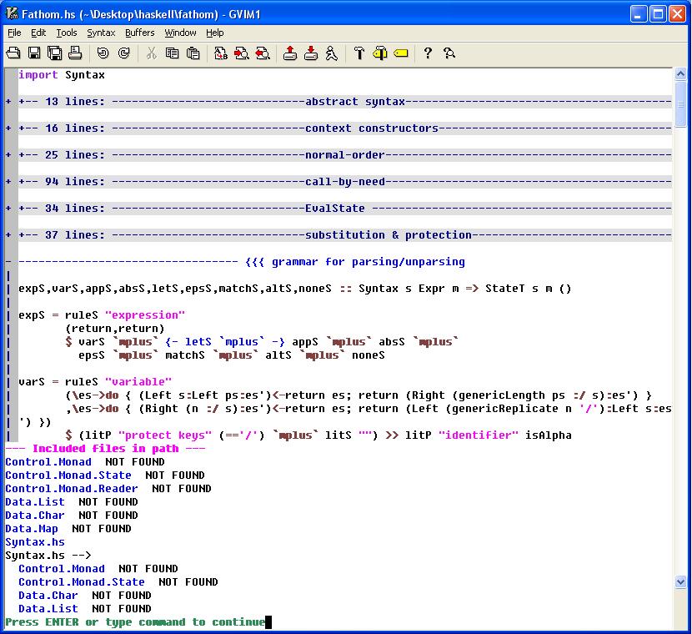This screenshot has height=634, width=692.
Task: Expand the 'abstract syntax' fold
Action: pyautogui.click(x=8, y=102)
